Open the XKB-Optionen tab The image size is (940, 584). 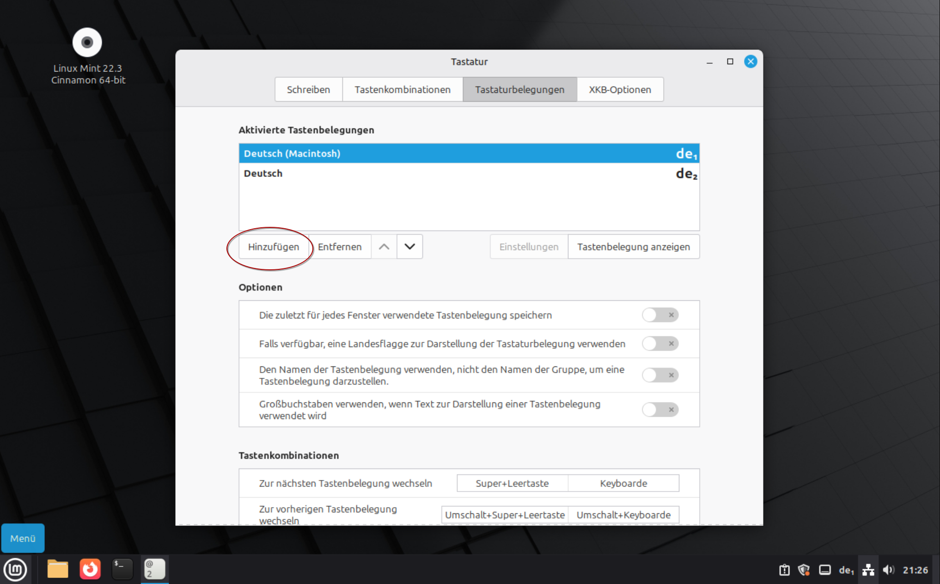pyautogui.click(x=620, y=89)
